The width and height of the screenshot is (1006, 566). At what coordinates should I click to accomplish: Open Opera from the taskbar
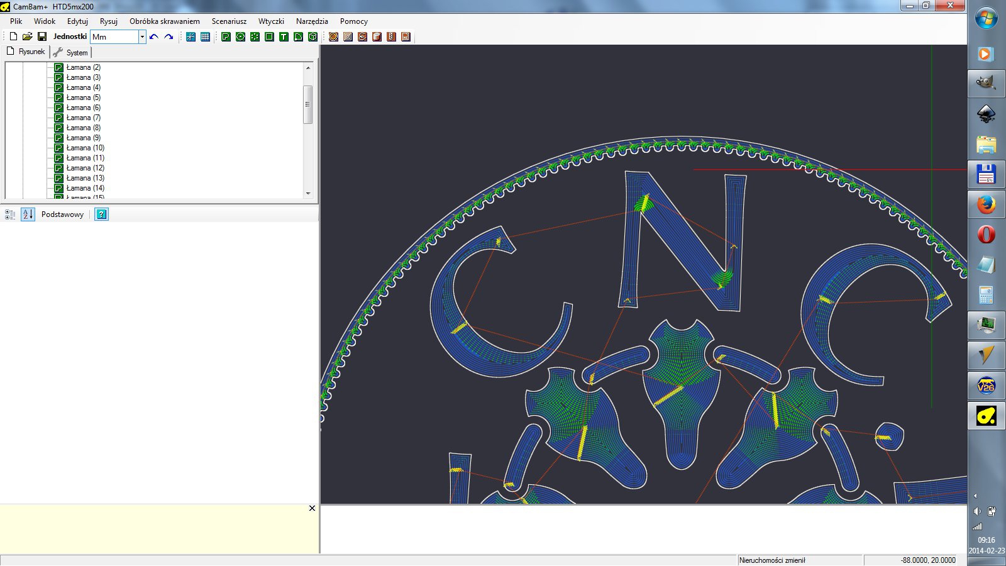click(x=986, y=235)
